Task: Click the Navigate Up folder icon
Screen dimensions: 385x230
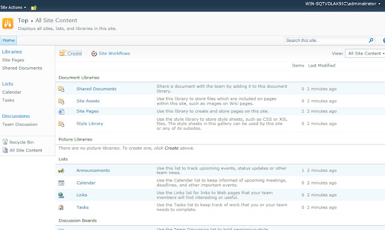Action: (x=34, y=8)
